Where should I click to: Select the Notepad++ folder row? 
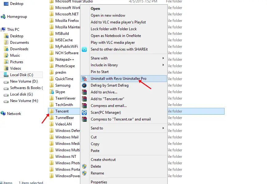tap(65, 59)
